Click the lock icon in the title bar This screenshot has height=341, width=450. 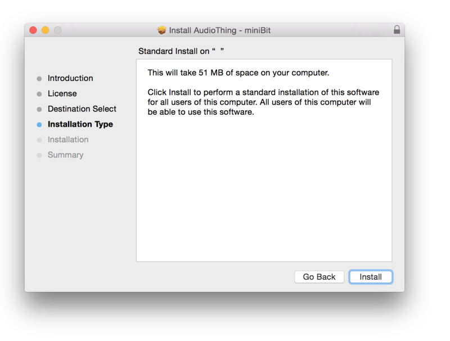click(x=397, y=30)
